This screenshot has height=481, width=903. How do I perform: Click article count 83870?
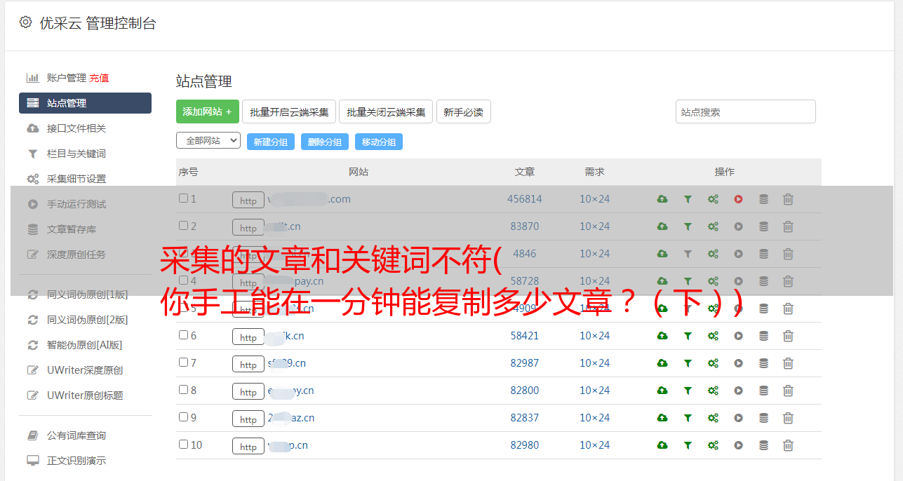coord(525,226)
